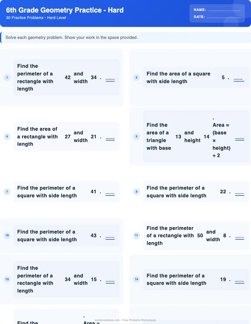
Task: Click answer blank for square side 19
Action: coord(239,281)
